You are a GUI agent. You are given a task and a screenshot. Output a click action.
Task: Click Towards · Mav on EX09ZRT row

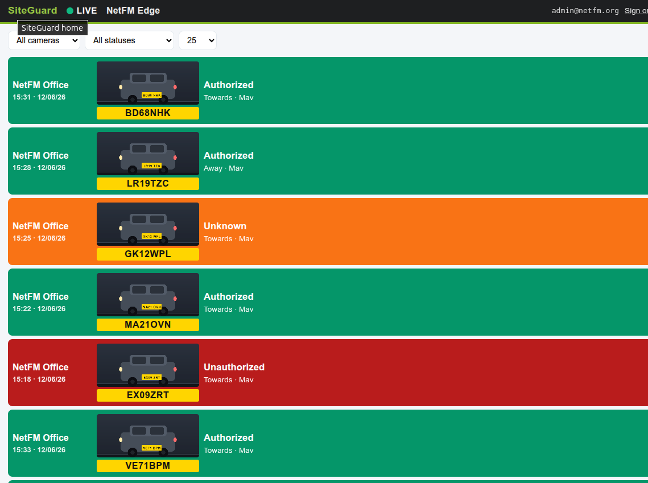point(229,379)
